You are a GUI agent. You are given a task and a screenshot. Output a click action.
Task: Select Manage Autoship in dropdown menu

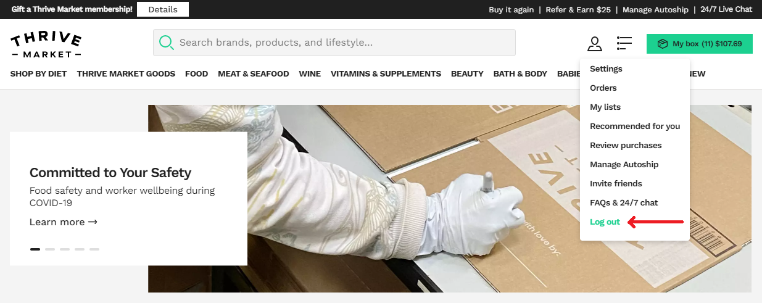click(624, 165)
